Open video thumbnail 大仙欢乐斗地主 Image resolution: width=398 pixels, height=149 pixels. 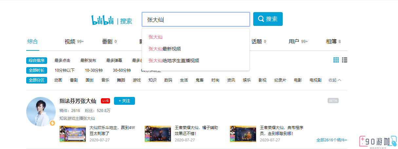[73, 134]
